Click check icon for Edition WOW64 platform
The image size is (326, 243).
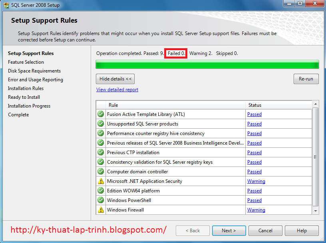pos(101,190)
